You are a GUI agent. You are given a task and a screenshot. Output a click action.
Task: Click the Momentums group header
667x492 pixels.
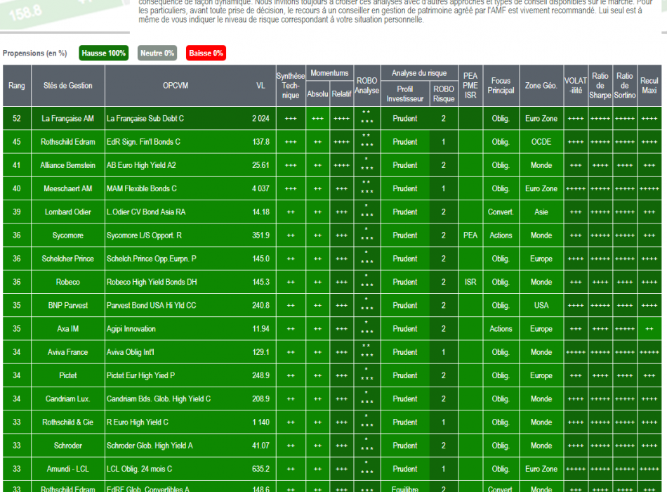click(329, 73)
